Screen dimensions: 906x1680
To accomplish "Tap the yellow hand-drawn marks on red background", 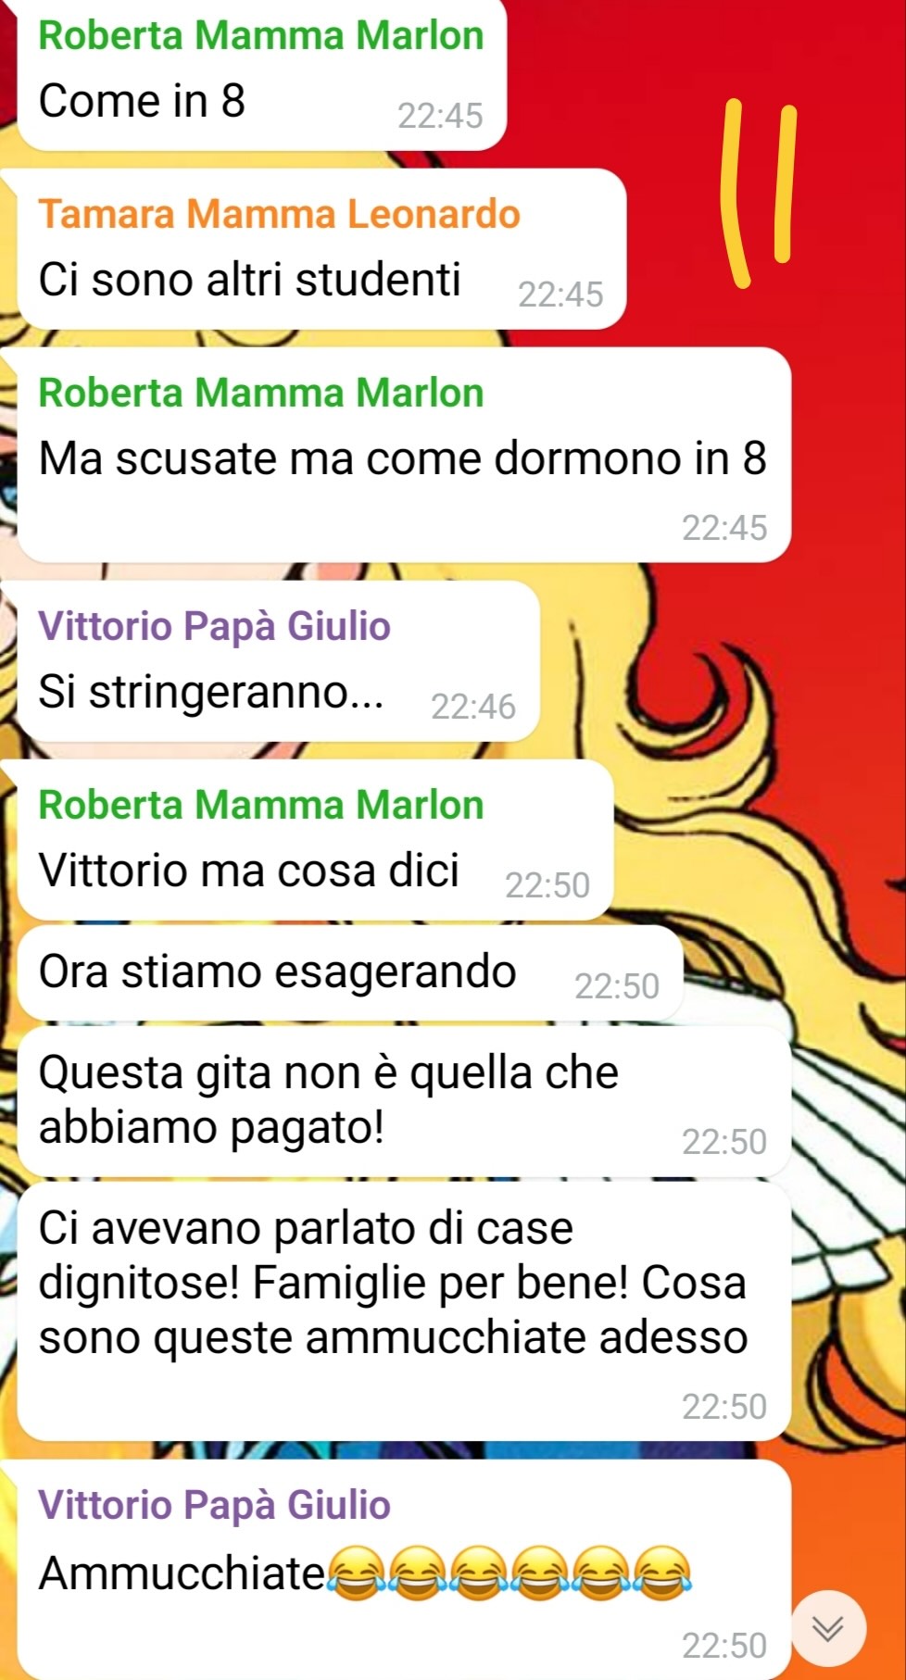I will click(760, 193).
